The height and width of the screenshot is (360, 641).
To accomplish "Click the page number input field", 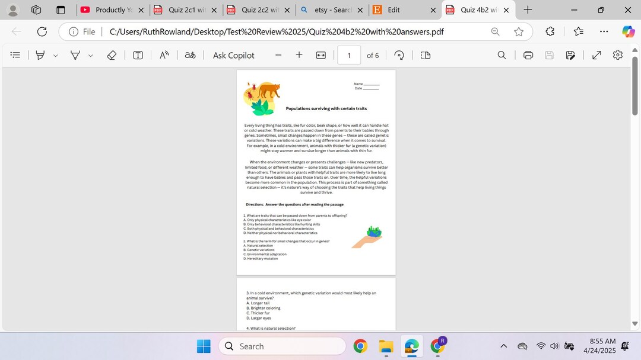I will 349,54.
